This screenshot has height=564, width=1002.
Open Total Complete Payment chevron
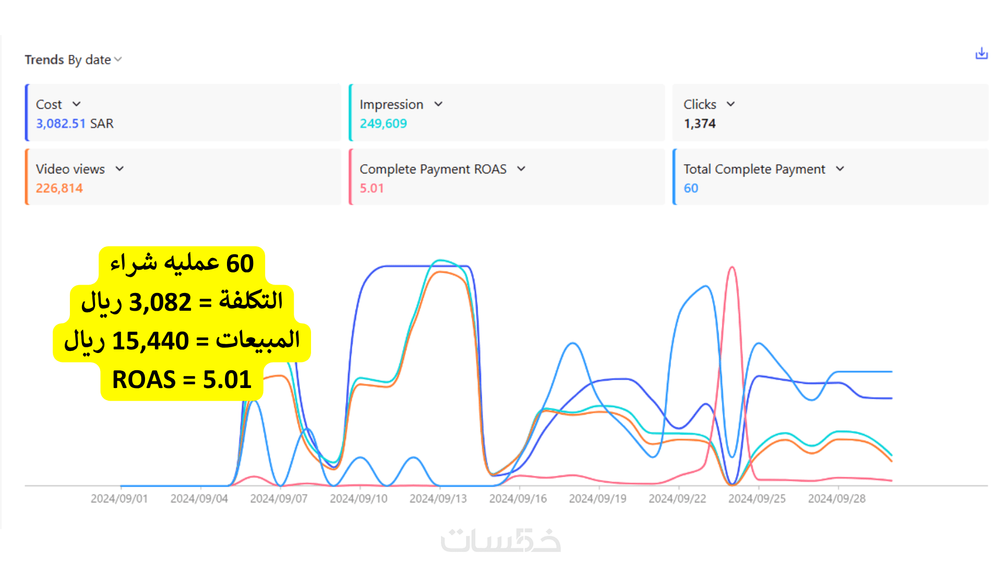tap(840, 169)
